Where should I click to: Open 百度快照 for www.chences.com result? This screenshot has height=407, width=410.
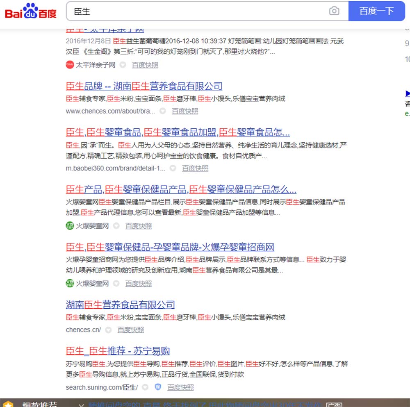185,111
